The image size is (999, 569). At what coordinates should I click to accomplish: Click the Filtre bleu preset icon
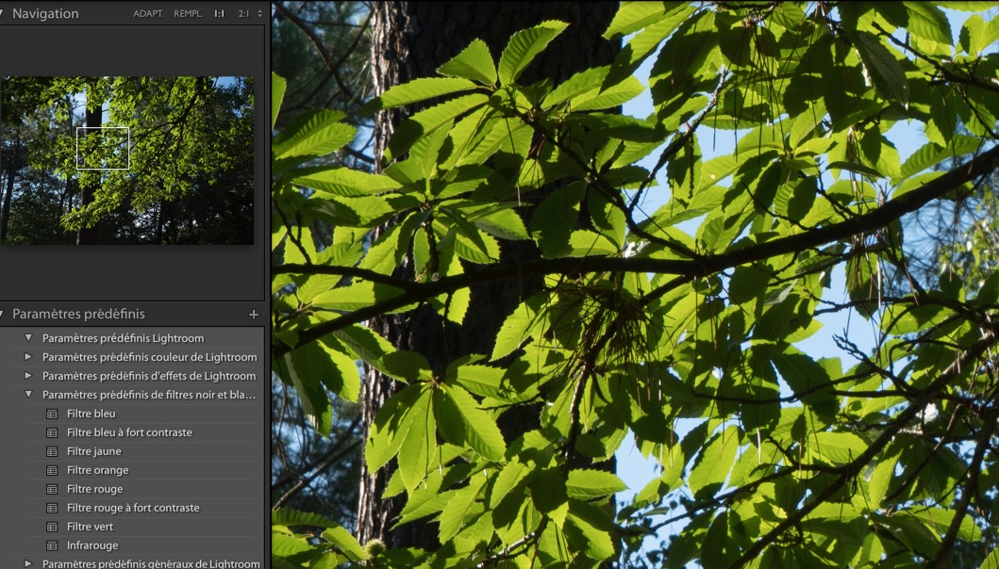click(52, 414)
